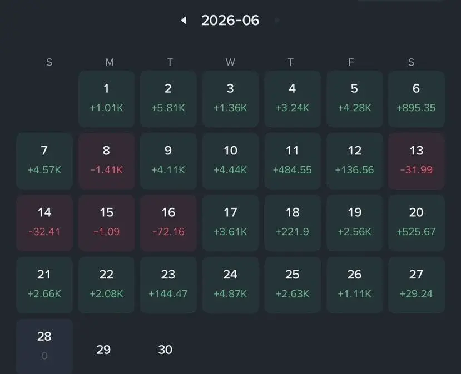Select June 11 cell with +484.55
The height and width of the screenshot is (374, 461).
point(293,161)
